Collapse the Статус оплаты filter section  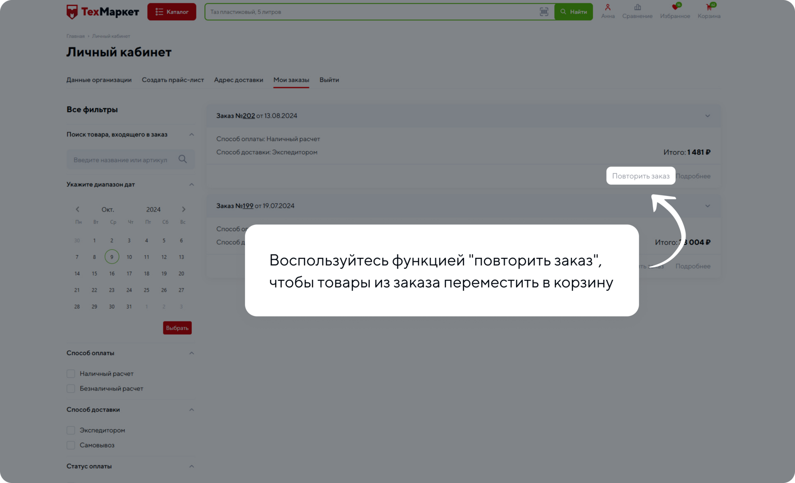click(x=191, y=466)
